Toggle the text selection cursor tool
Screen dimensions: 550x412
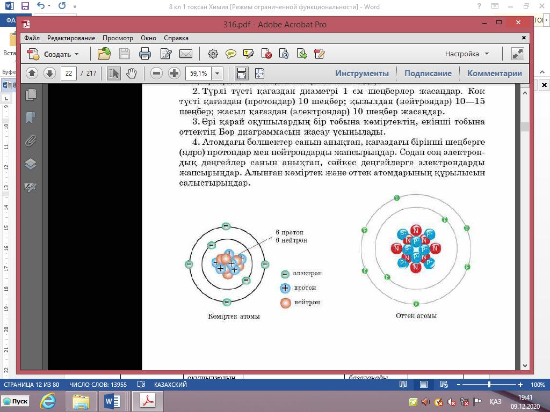pyautogui.click(x=113, y=73)
